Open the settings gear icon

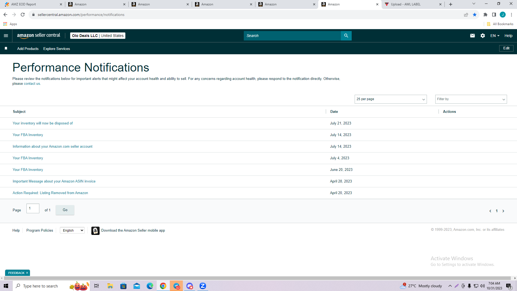[482, 36]
